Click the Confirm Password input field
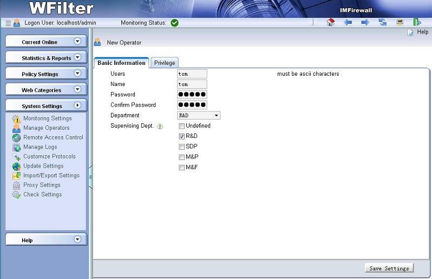This screenshot has height=279, width=432. 192,105
